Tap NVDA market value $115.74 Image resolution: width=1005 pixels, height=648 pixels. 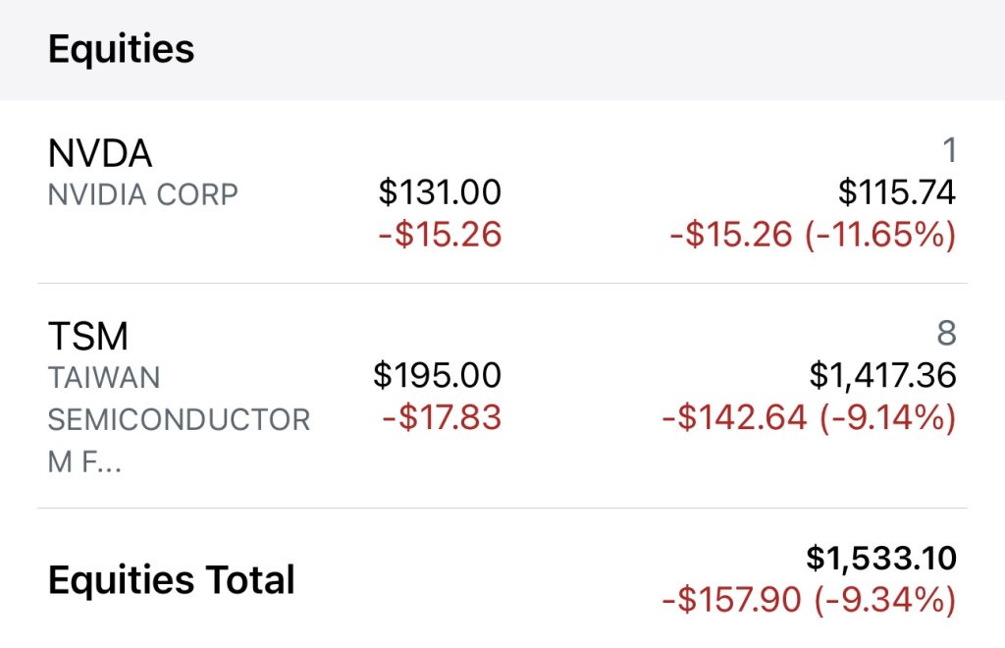[x=896, y=192]
